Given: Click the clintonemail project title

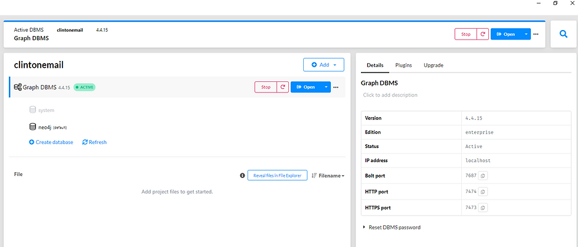Looking at the screenshot, I should pos(39,65).
